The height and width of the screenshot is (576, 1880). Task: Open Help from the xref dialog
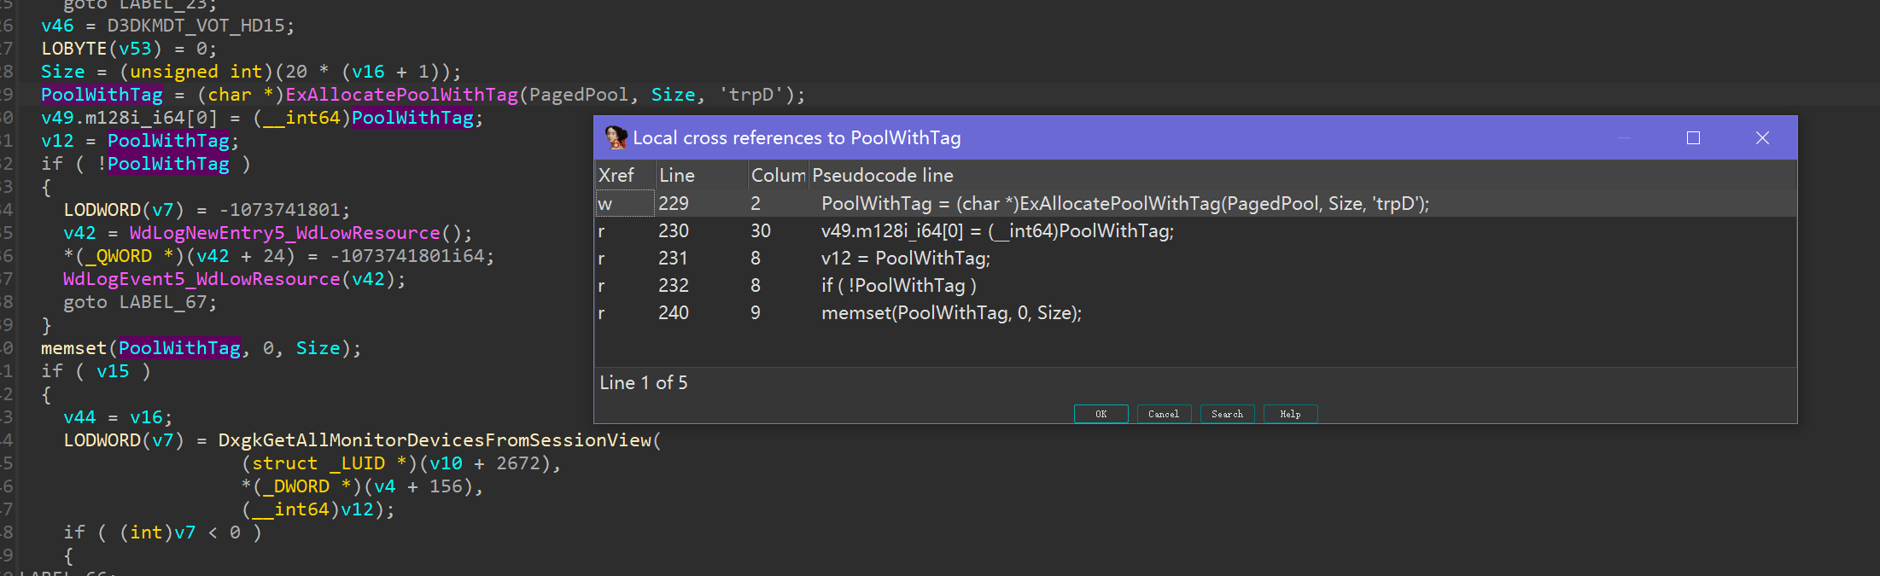(x=1290, y=414)
